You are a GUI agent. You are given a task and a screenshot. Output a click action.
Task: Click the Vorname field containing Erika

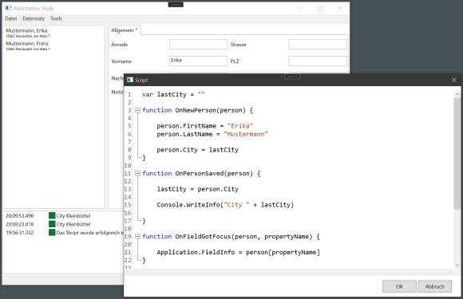coord(198,61)
